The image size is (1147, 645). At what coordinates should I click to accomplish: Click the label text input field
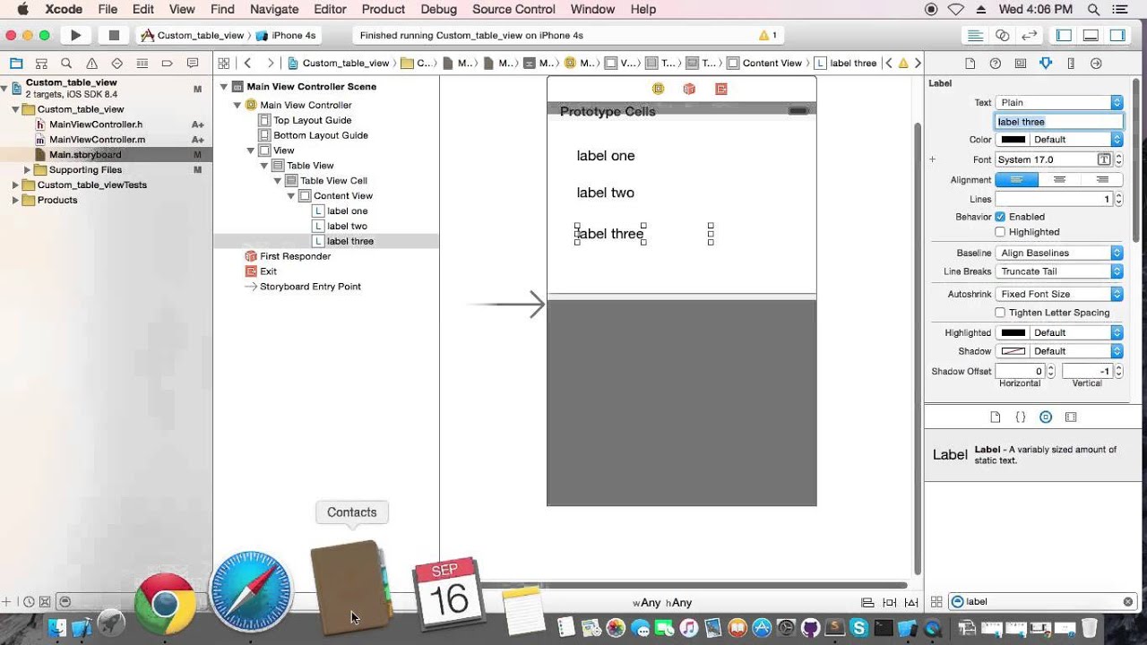click(x=1059, y=122)
